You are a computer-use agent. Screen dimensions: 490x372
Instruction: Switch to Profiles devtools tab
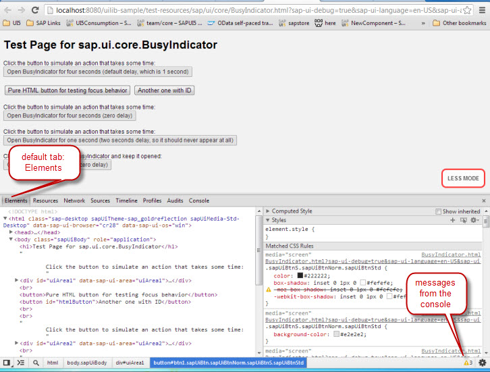pyautogui.click(x=152, y=201)
